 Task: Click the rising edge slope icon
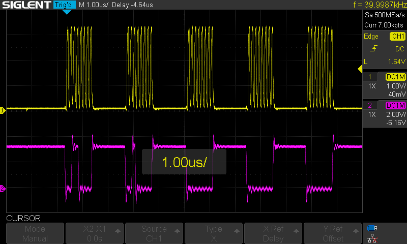click(373, 48)
